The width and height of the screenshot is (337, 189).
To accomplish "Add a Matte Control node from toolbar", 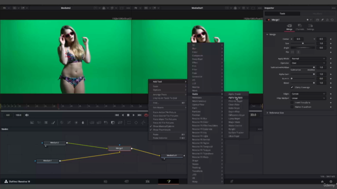I will [x=113, y=122].
